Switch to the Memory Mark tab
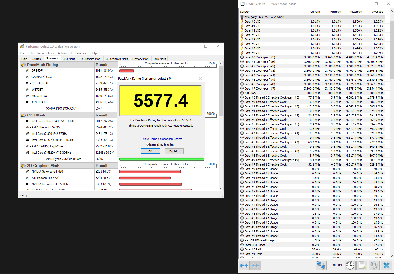The height and width of the screenshot is (274, 394). [x=141, y=59]
